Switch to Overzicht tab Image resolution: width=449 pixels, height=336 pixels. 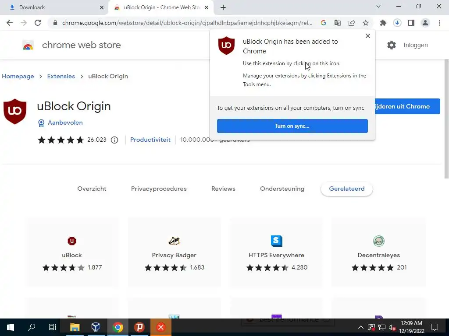(x=92, y=189)
